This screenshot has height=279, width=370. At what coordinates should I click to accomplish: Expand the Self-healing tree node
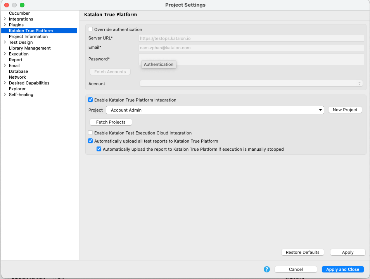(x=5, y=94)
